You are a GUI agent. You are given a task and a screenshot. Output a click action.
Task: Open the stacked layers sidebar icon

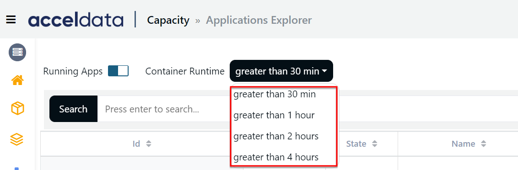coord(17,140)
